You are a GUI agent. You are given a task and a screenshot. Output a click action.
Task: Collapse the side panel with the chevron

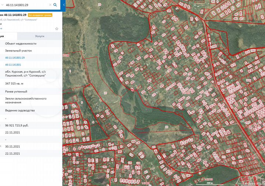(x=64, y=5)
